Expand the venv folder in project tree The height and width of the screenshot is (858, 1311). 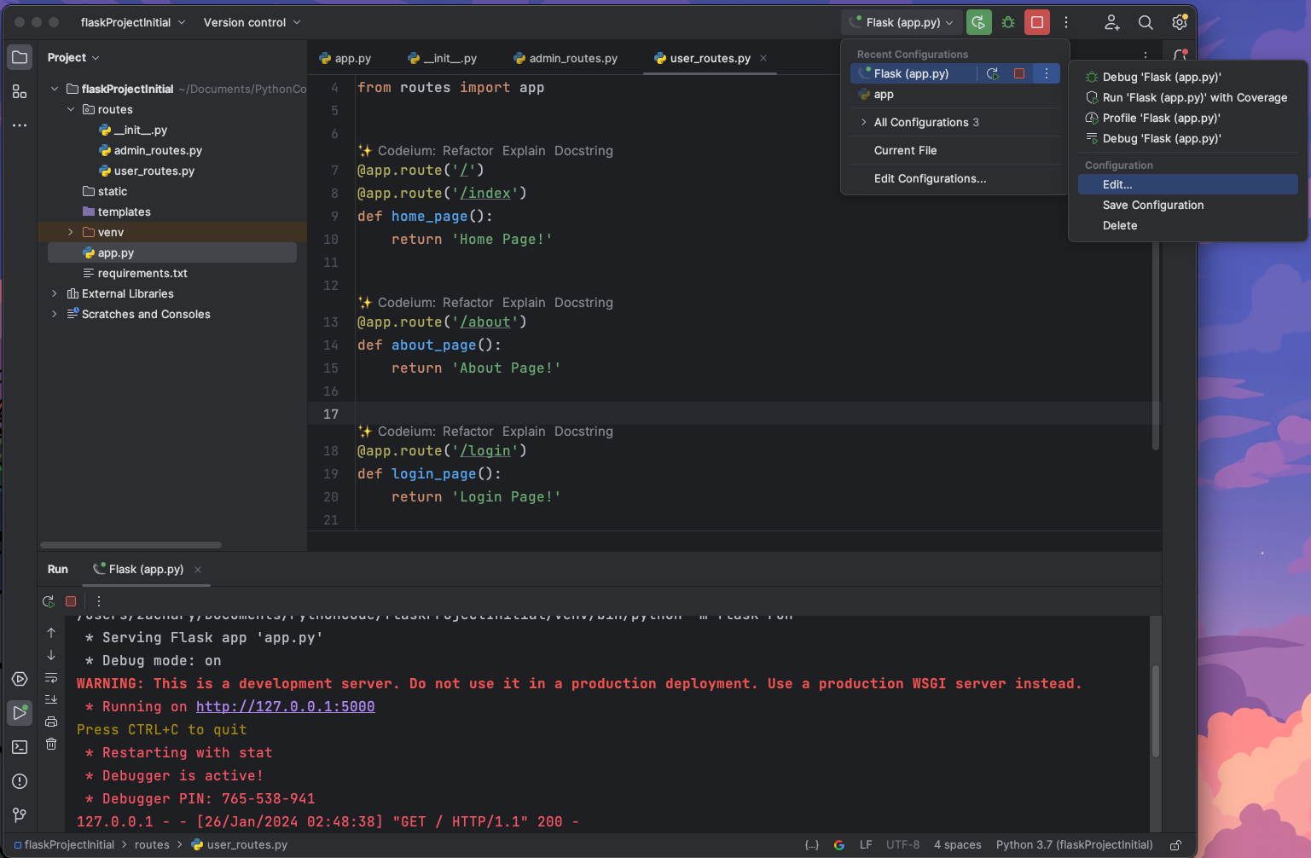71,232
